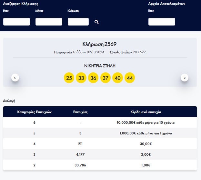
Task: Select winning number ball 37
Action: 106,78
